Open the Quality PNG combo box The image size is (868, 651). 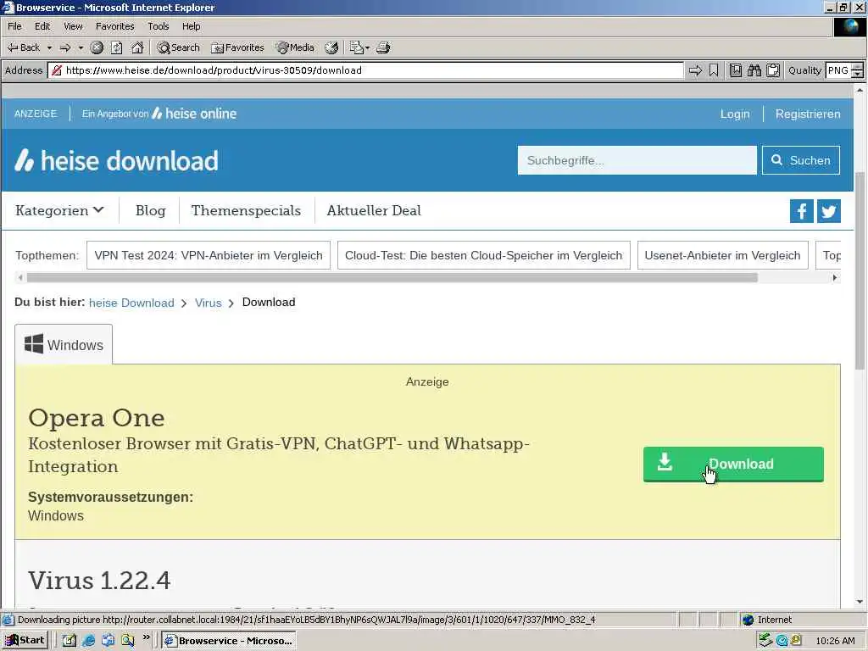click(844, 70)
